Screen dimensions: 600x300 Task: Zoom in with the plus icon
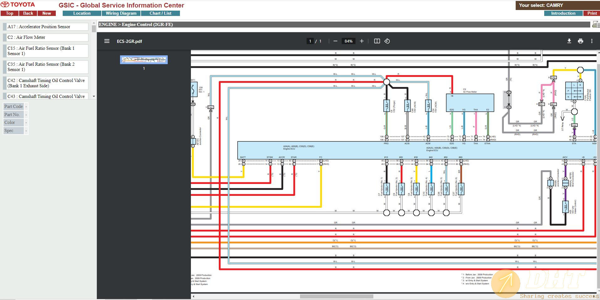click(x=361, y=41)
